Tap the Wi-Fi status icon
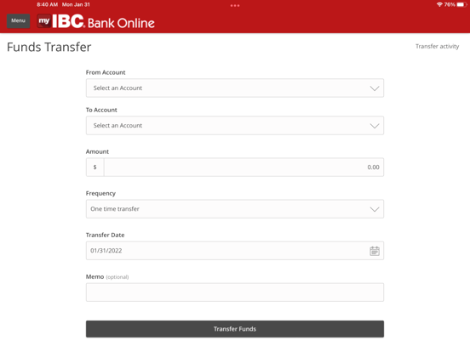This screenshot has height=352, width=470. pyautogui.click(x=439, y=4)
